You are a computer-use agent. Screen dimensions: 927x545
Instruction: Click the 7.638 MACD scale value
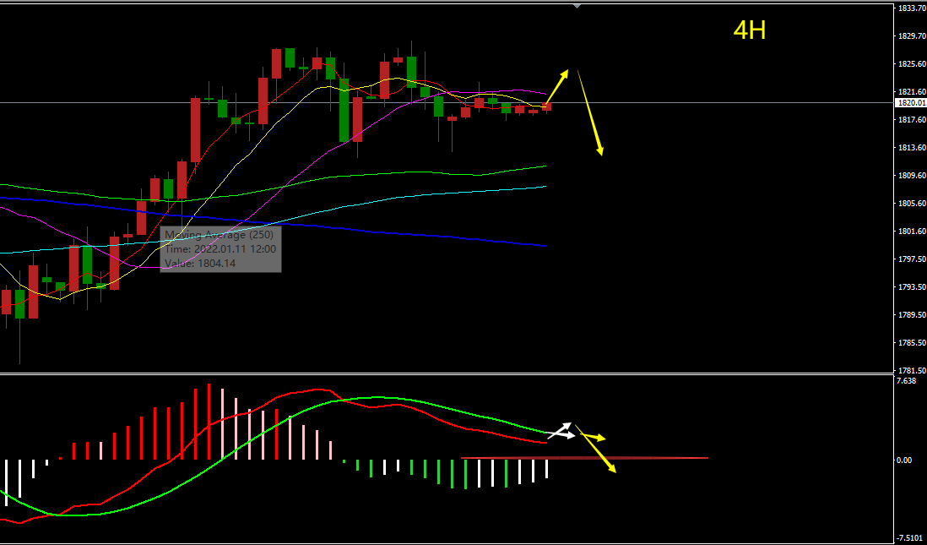(x=907, y=381)
